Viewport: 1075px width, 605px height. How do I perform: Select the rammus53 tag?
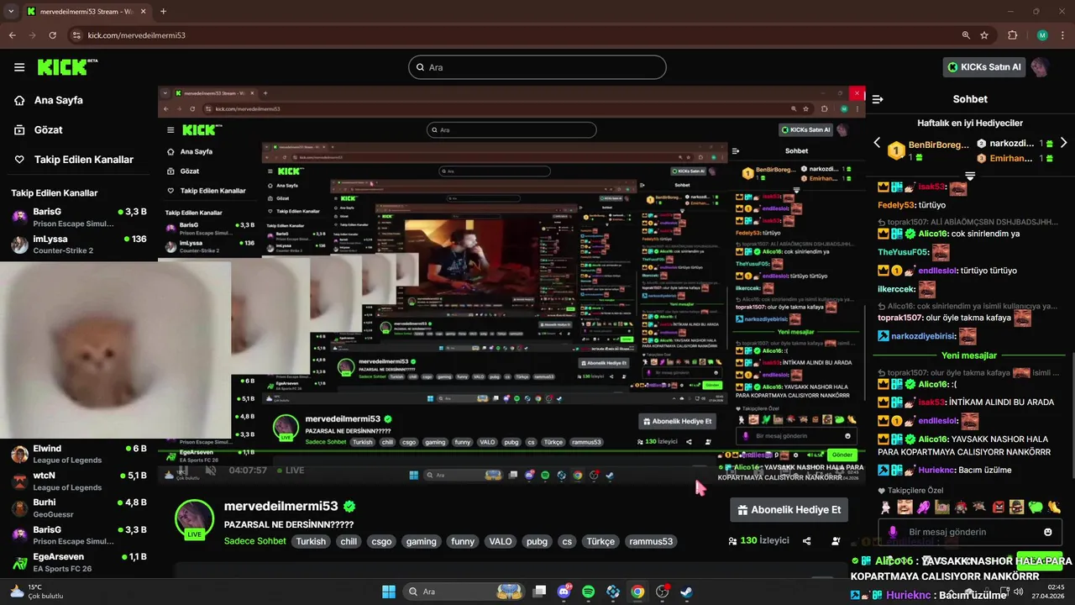click(x=651, y=541)
